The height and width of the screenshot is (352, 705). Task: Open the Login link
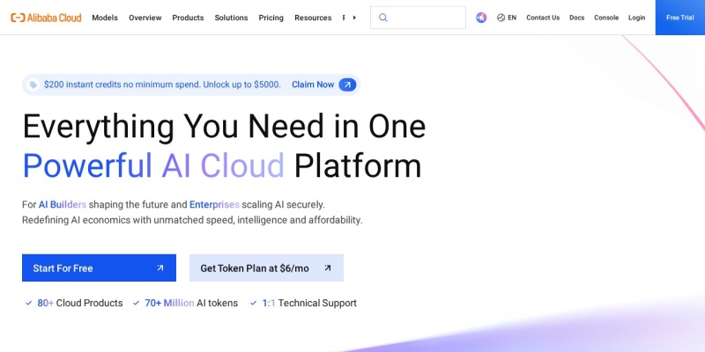click(x=636, y=18)
